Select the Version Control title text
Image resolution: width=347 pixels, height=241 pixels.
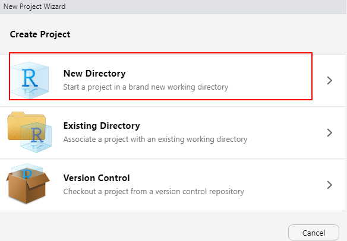point(96,177)
